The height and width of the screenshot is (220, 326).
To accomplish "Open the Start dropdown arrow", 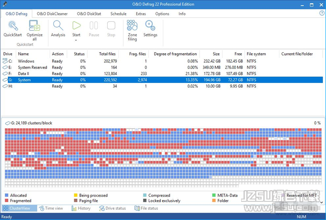I will pyautogui.click(x=76, y=40).
